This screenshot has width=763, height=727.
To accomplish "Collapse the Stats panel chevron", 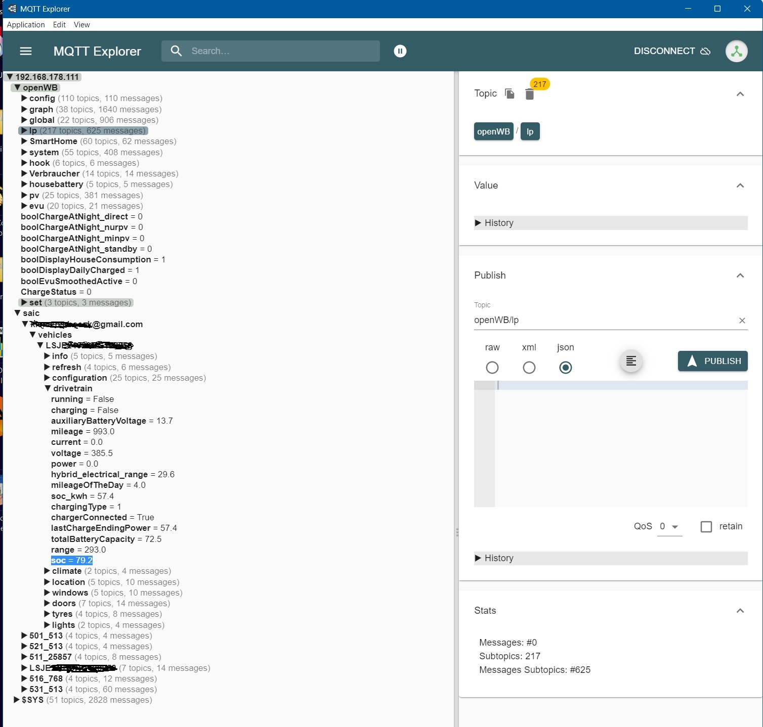I will coord(740,611).
